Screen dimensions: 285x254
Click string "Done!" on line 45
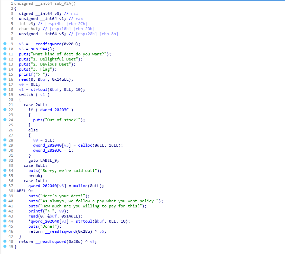pos(49,226)
